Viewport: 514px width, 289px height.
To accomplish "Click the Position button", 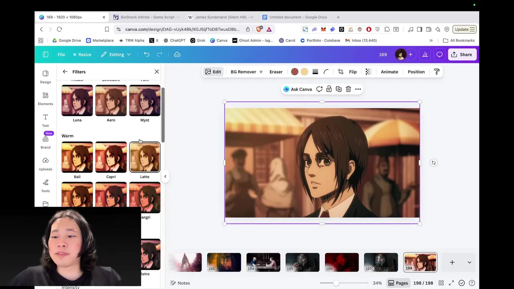I will (x=416, y=71).
